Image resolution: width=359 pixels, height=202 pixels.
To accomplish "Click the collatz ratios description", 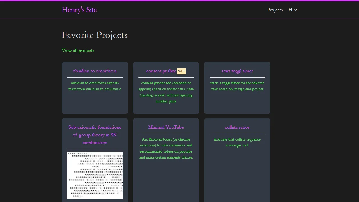I will pos(237,142).
